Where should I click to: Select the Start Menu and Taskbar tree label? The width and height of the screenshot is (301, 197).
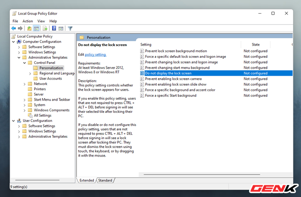point(52,100)
